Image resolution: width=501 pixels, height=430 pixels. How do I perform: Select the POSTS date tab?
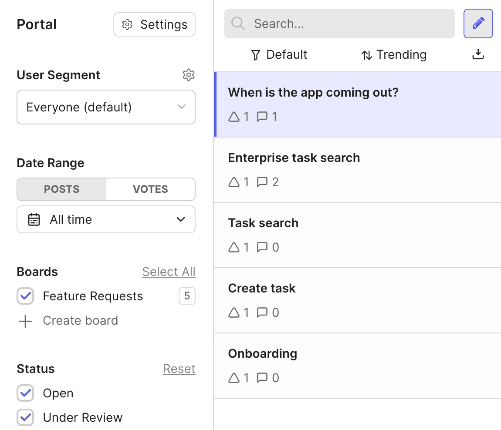pos(62,189)
